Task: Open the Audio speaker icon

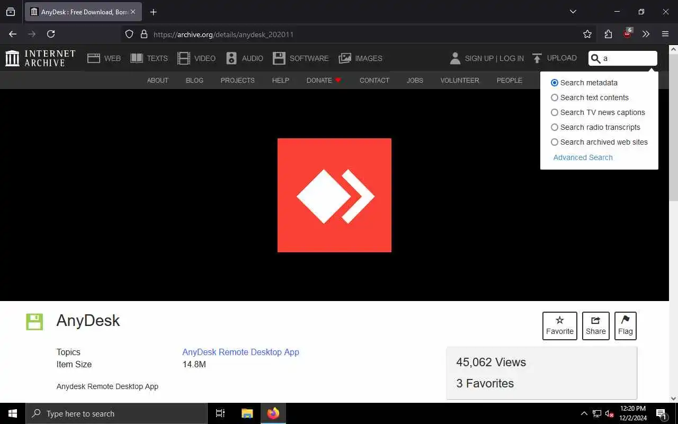Action: click(x=231, y=58)
